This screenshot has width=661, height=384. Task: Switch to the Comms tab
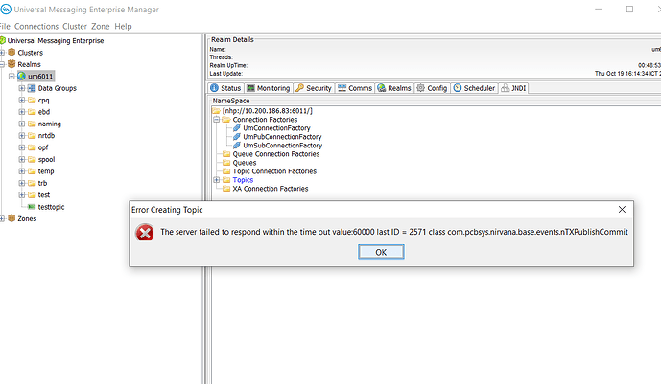pos(355,88)
